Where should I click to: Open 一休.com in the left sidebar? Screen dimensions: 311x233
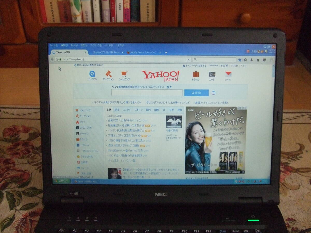tap(83, 145)
